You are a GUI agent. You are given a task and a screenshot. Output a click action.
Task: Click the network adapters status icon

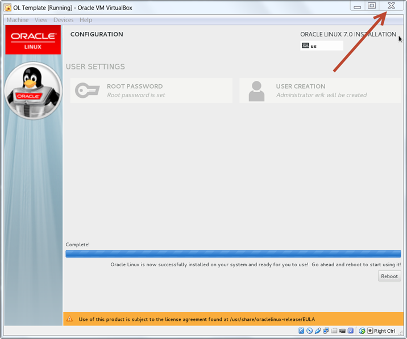tap(326, 330)
